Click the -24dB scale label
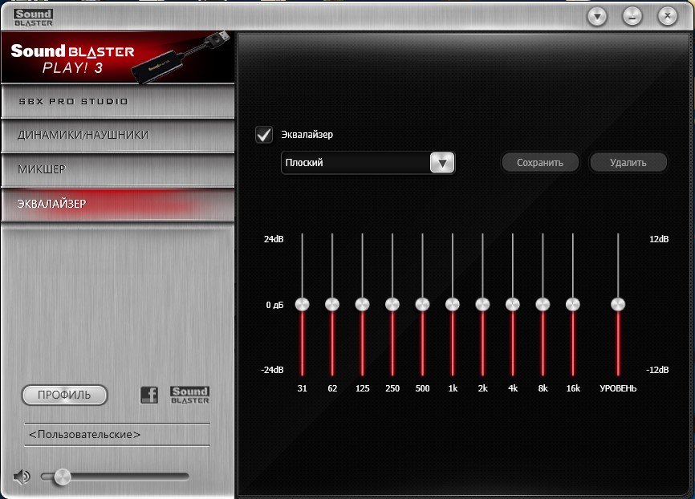695x499 pixels. (272, 370)
